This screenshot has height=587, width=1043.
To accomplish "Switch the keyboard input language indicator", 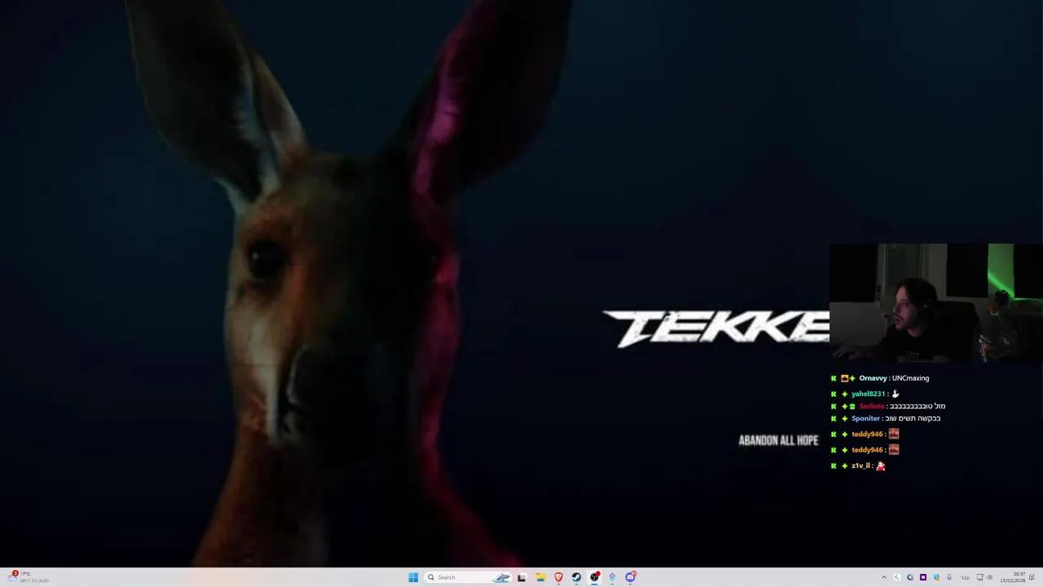I will pyautogui.click(x=965, y=577).
